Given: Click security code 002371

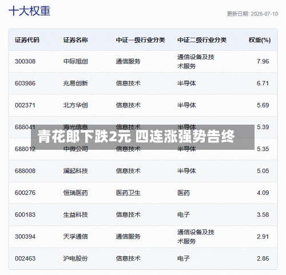Looking at the screenshot, I should (x=25, y=105).
